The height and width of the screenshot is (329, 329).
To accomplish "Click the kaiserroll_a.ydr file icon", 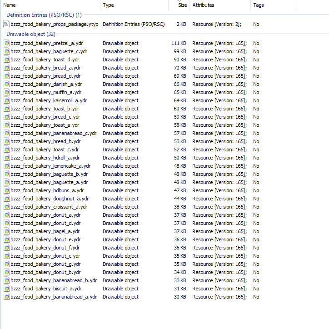I will pyautogui.click(x=6, y=100).
